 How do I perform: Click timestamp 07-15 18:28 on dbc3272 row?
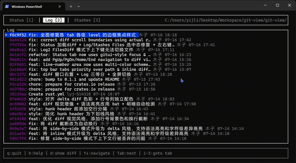159,75
